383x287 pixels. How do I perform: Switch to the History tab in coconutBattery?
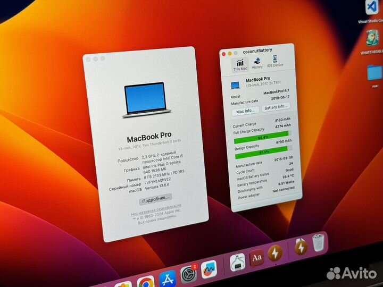click(257, 63)
